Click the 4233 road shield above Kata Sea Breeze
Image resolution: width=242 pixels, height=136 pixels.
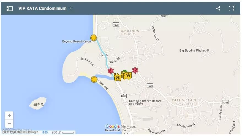(x=123, y=96)
